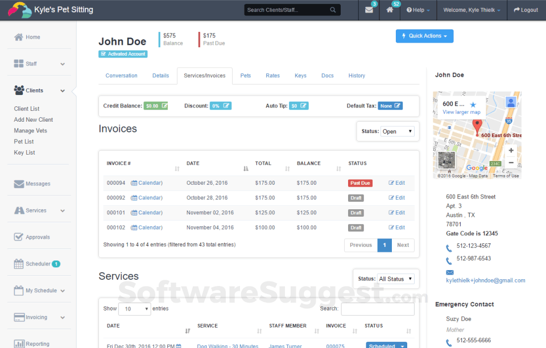Zoom in on the map
Image resolution: width=546 pixels, height=348 pixels.
(x=511, y=151)
